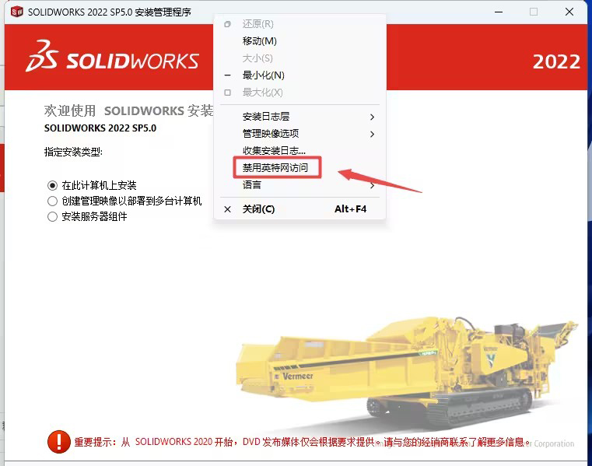Click the 重要提示 DVD notice text
Screen dimensions: 592x466
pos(302,442)
